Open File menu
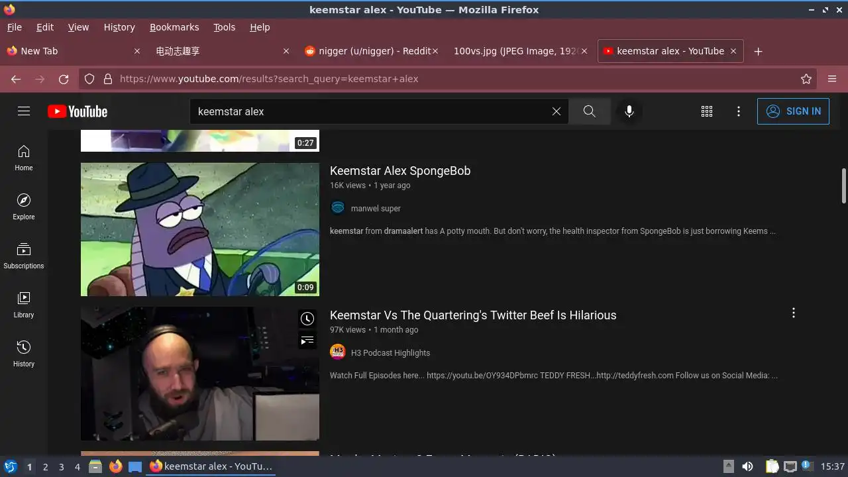Viewport: 848px width, 477px height. [x=15, y=27]
